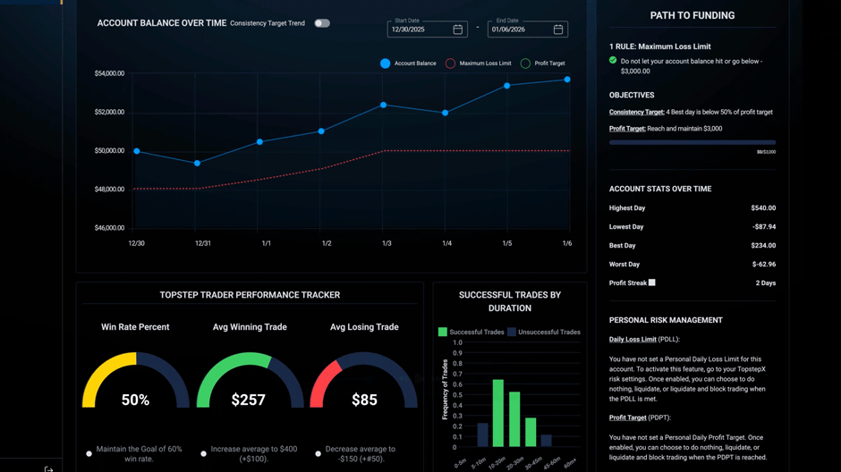The width and height of the screenshot is (841, 472).
Task: Click the Win Rate Percent 50% gauge
Action: pos(136,380)
